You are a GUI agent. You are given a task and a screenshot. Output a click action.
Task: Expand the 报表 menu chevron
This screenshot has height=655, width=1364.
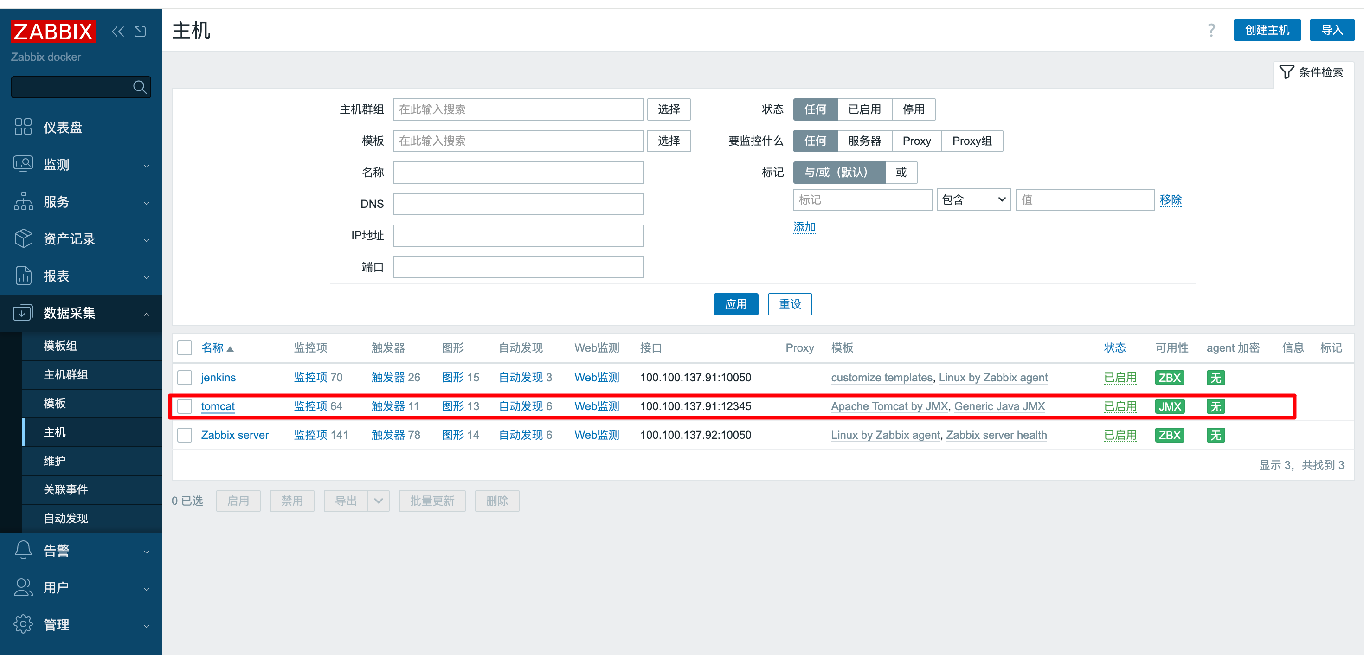(x=146, y=276)
